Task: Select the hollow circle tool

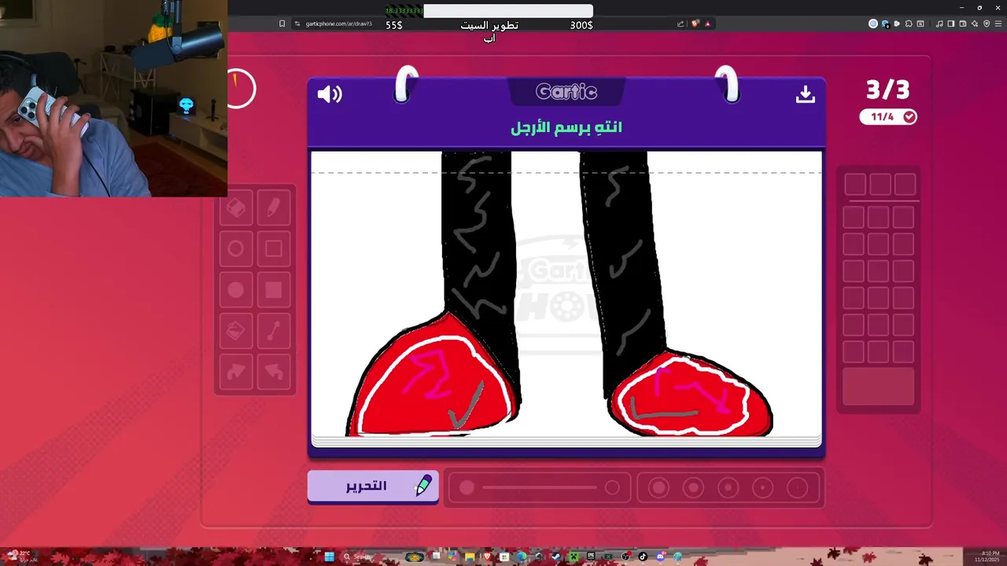Action: coord(236,249)
